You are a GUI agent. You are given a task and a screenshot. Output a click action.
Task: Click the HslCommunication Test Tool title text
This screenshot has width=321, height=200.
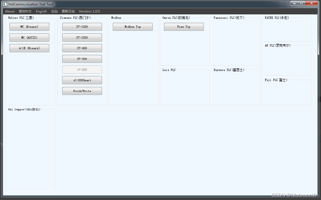tap(31, 4)
